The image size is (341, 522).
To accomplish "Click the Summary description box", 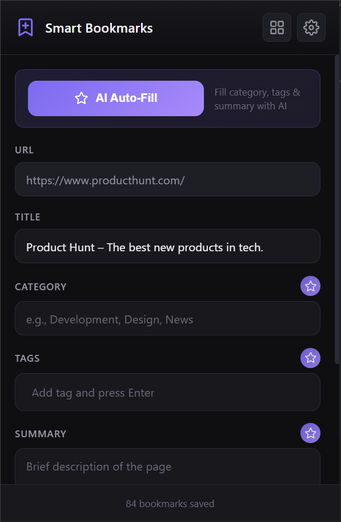I will coord(167,466).
